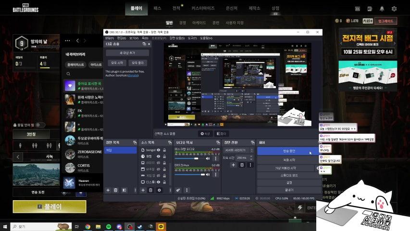Show the hidden browser source eye icon
The width and height of the screenshot is (410, 231).
[159, 169]
